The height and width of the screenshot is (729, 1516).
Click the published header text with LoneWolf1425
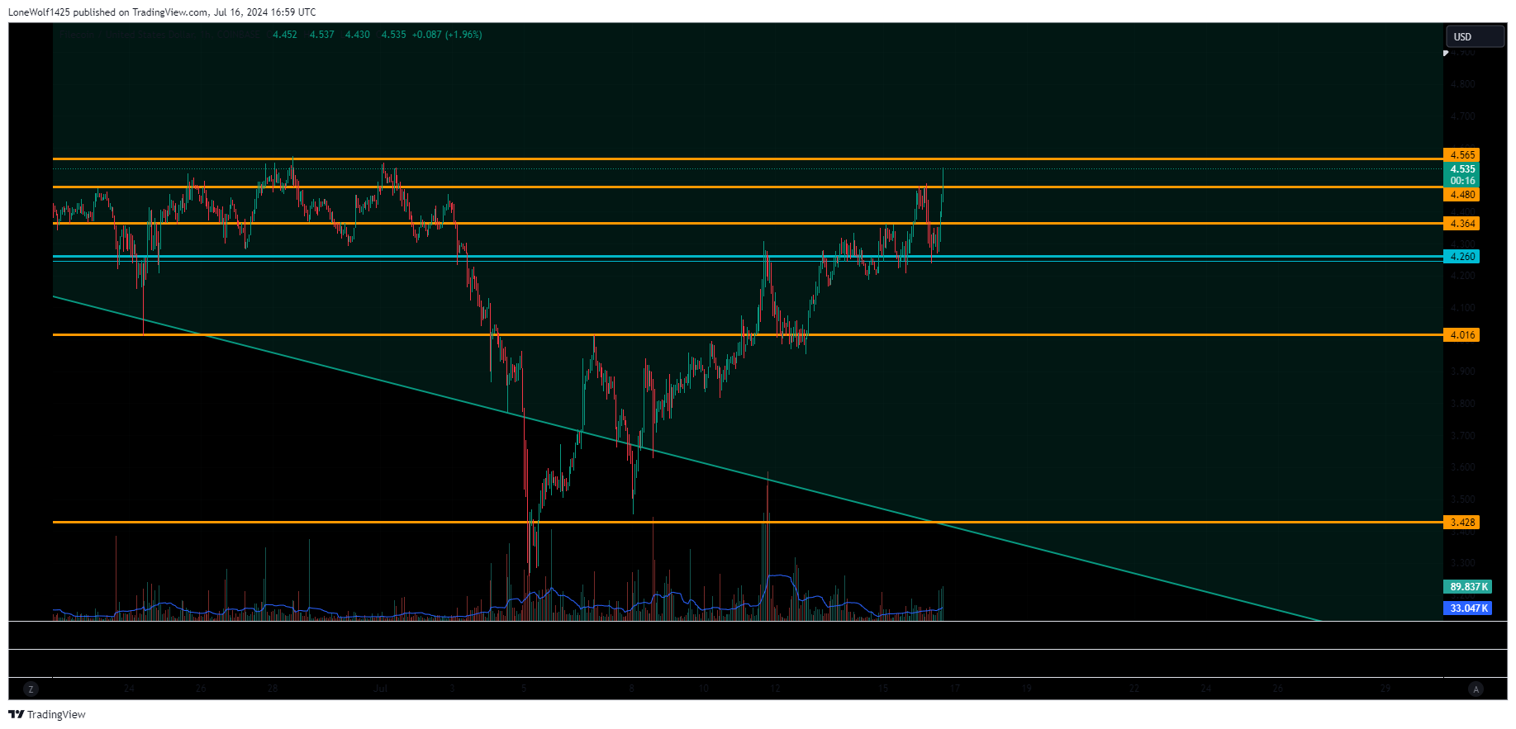(x=162, y=12)
